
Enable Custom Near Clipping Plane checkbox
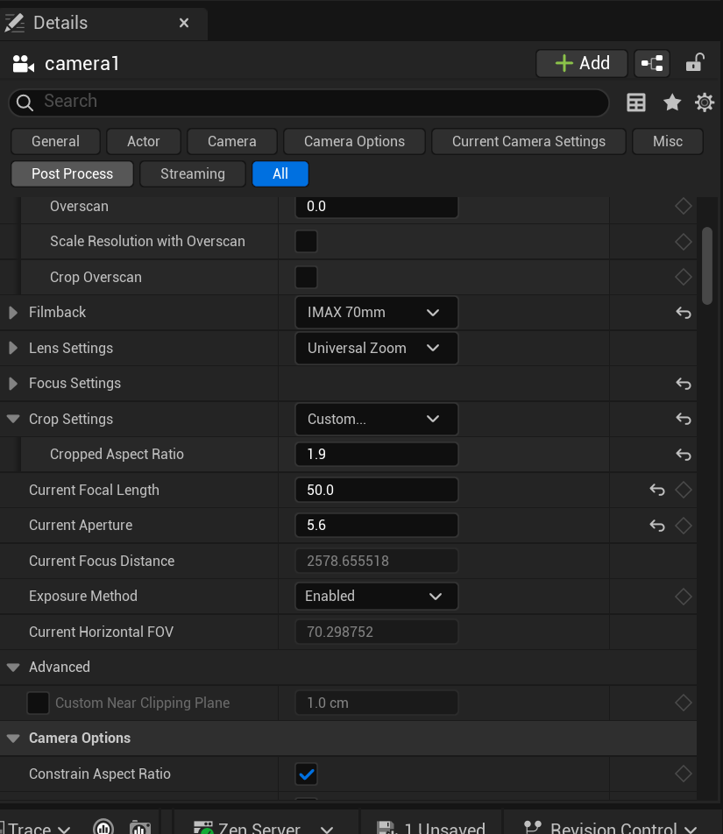tap(38, 703)
